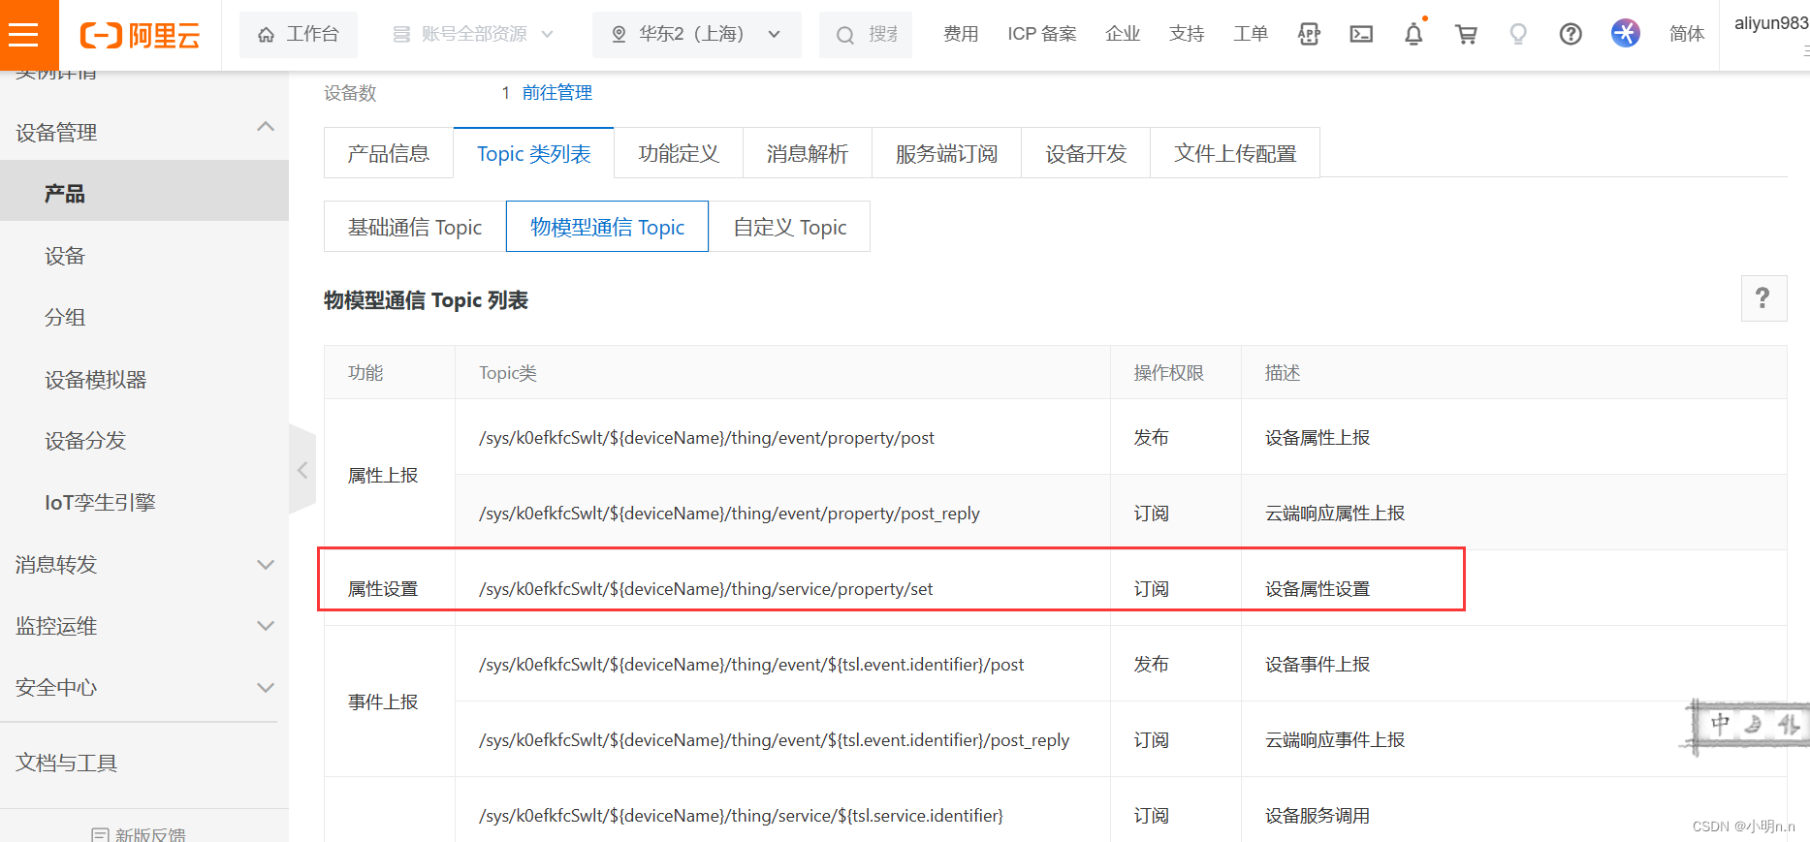1810x842 pixels.
Task: Expand the 账号全部资源 resource dropdown
Action: coord(473,35)
